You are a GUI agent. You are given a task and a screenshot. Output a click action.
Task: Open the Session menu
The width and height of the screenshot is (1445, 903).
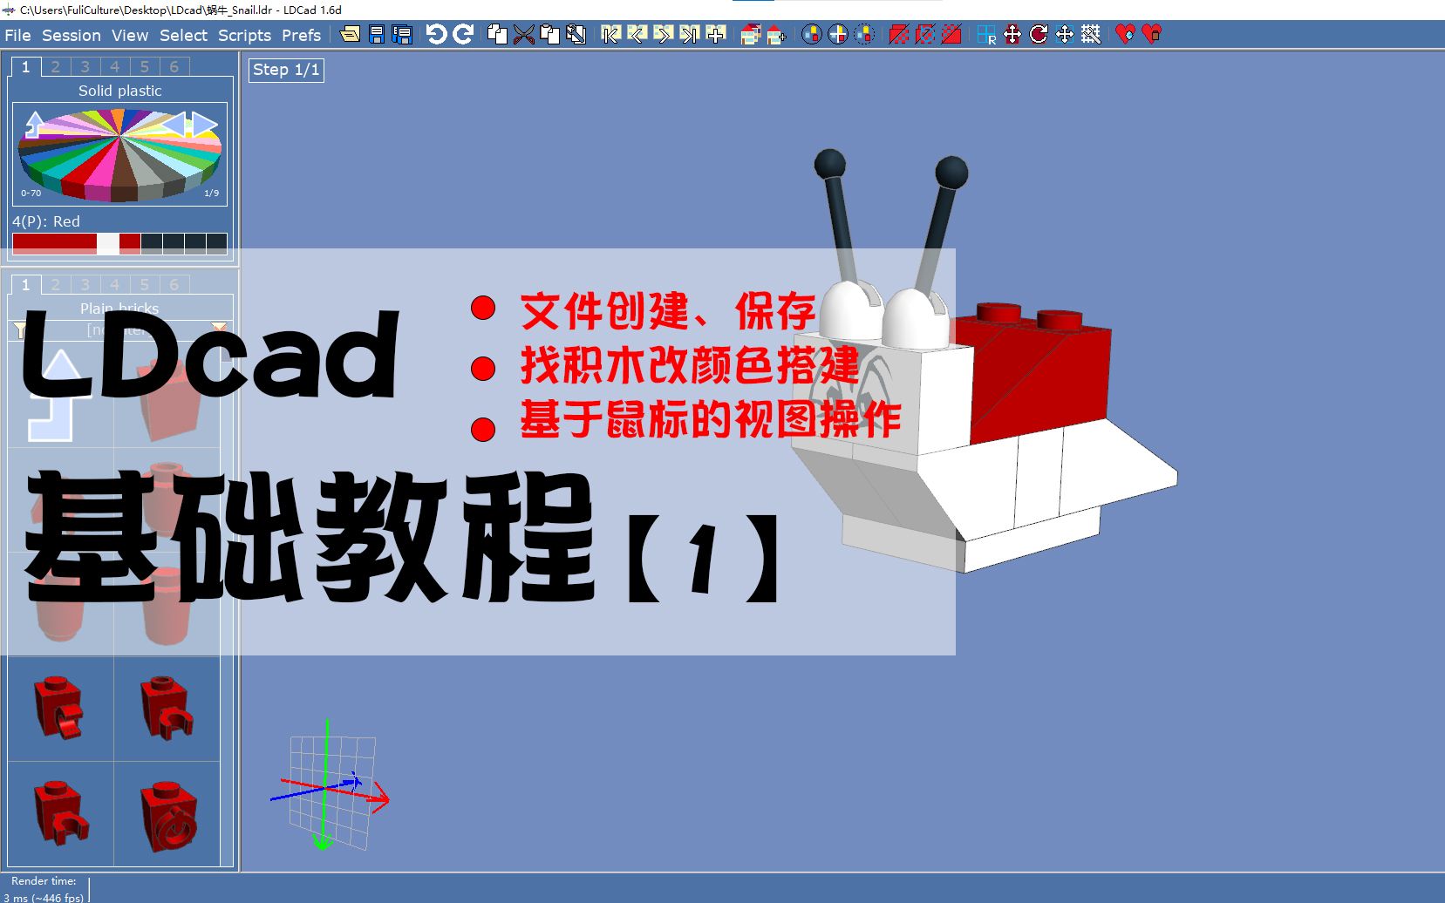(x=72, y=35)
